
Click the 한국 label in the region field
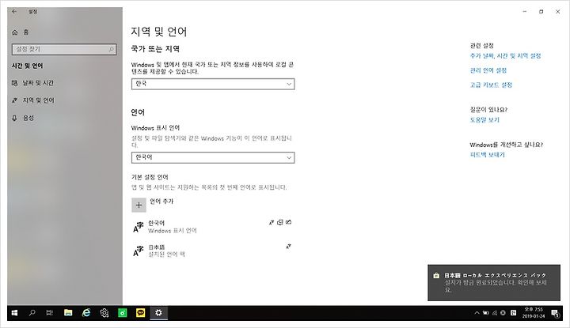pyautogui.click(x=141, y=84)
